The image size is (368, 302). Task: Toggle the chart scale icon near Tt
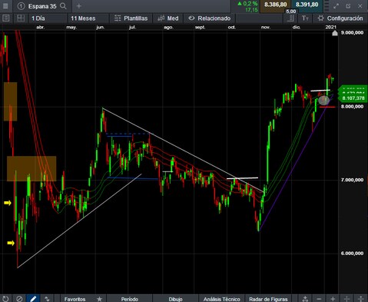click(290, 18)
